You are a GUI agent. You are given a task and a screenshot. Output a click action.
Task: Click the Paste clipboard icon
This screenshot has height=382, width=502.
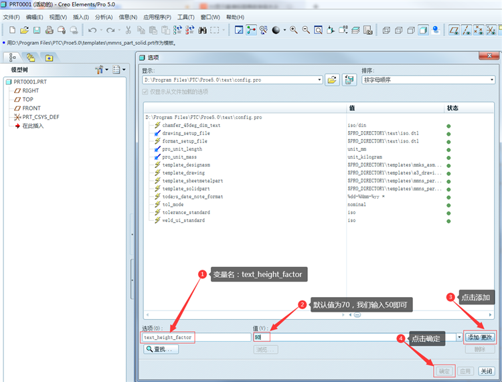click(x=153, y=30)
